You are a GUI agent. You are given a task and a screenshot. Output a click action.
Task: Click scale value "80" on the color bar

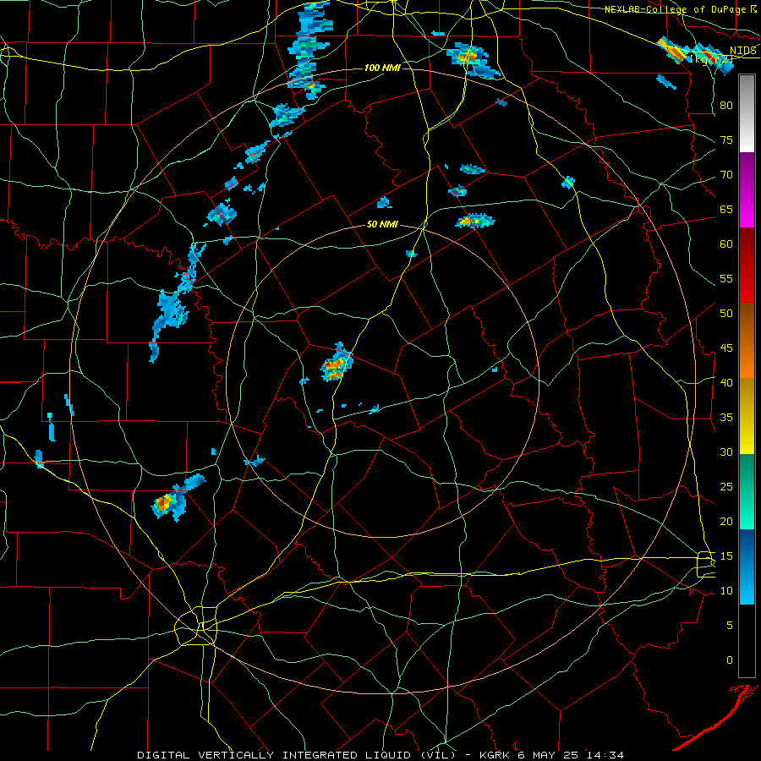click(x=726, y=106)
